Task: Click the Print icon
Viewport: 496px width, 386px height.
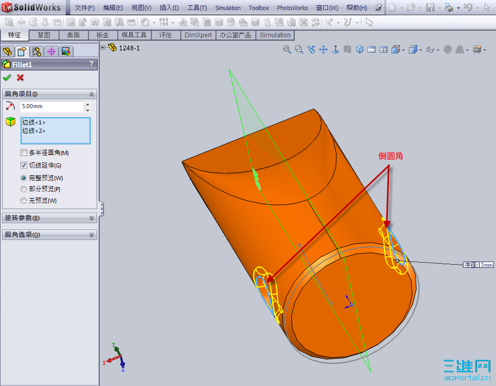Action: 449,7
